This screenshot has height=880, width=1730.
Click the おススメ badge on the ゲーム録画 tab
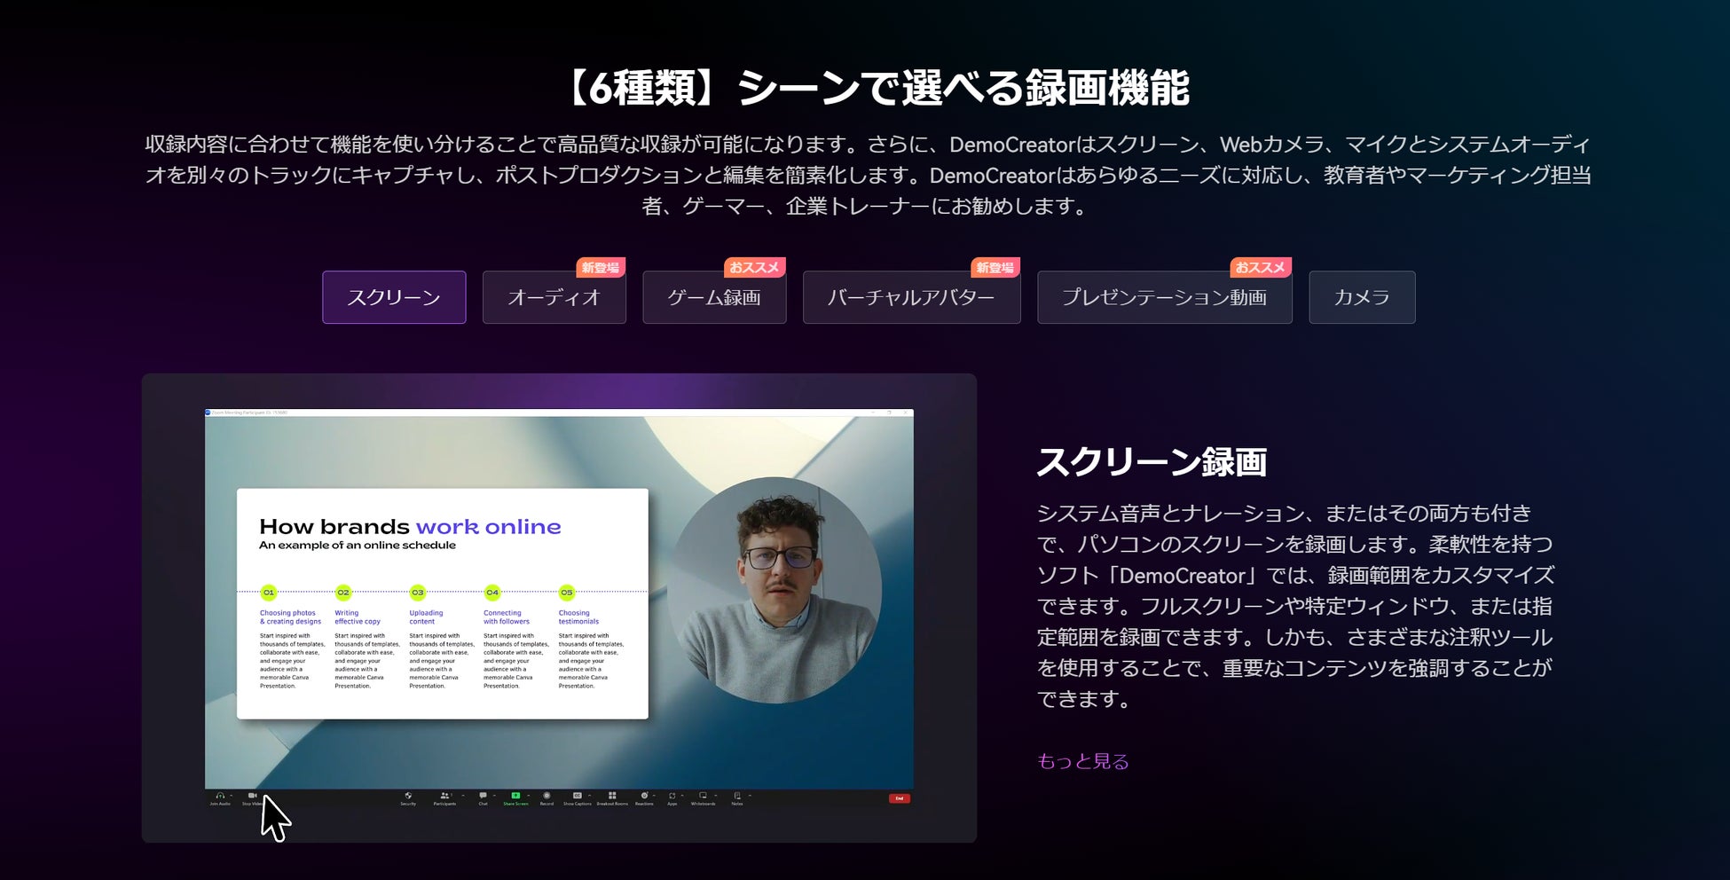(x=754, y=268)
